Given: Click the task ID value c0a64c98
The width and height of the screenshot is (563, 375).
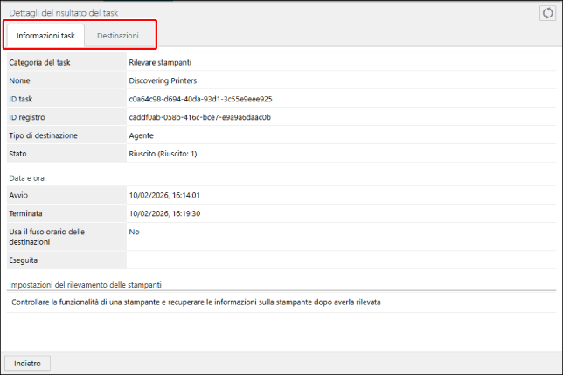Looking at the screenshot, I should coord(200,99).
